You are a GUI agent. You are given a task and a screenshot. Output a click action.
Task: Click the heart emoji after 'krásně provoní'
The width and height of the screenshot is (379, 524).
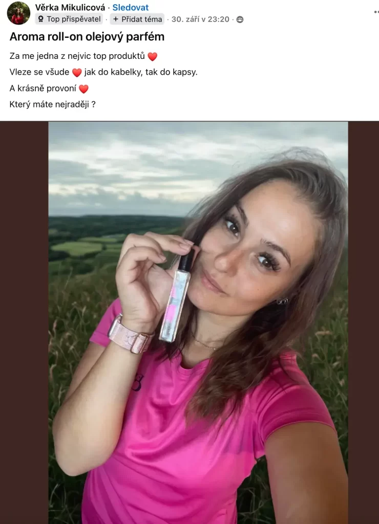pyautogui.click(x=83, y=89)
